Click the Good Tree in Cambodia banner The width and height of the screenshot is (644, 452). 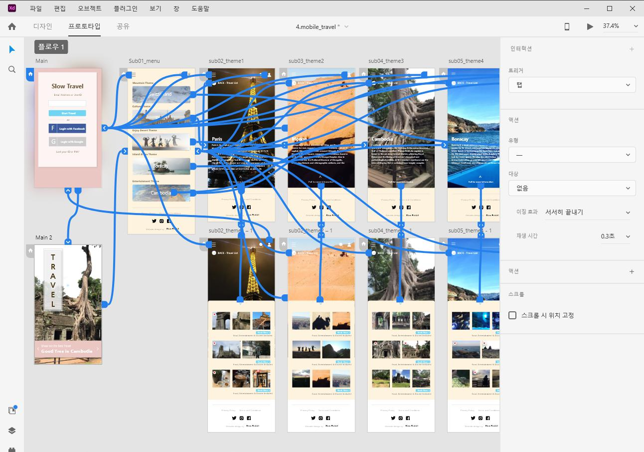pos(68,349)
